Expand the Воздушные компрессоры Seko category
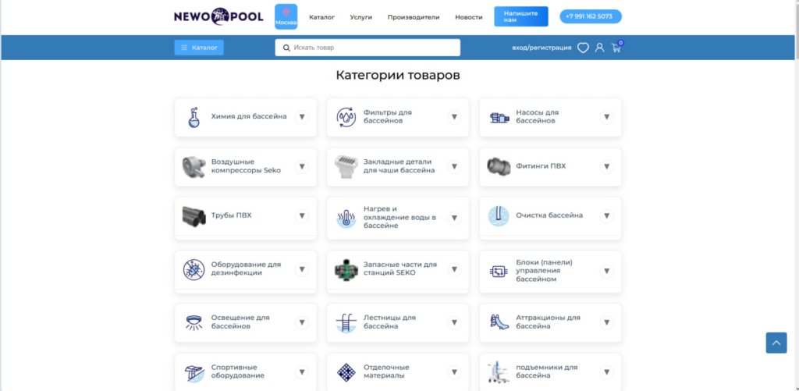 [x=302, y=167]
